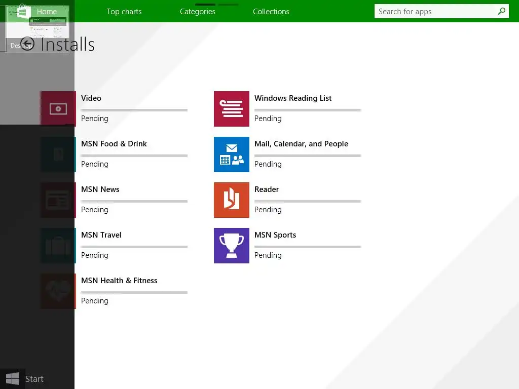Click the MSN News tile icon

click(x=58, y=200)
